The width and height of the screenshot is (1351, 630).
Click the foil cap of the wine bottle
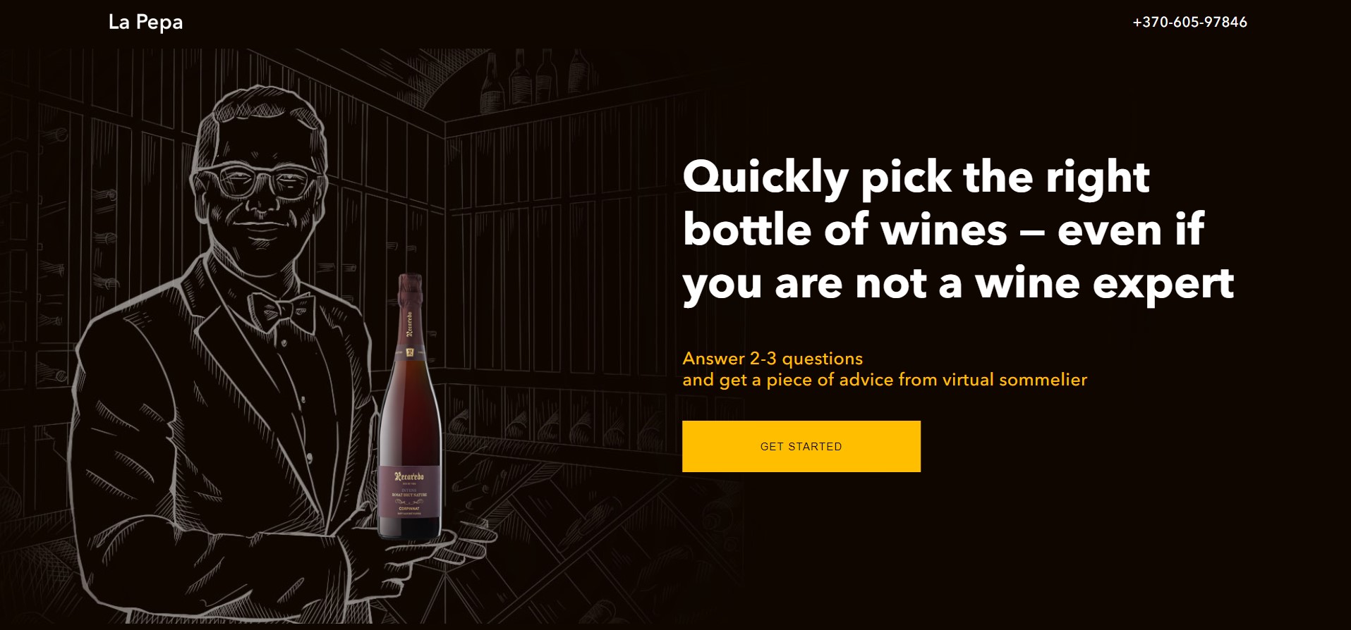tap(410, 289)
